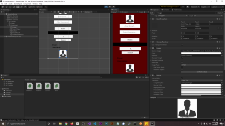The height and width of the screenshot is (126, 225).
Task: Open the Layer UI dropdown
Action: coord(208,16)
